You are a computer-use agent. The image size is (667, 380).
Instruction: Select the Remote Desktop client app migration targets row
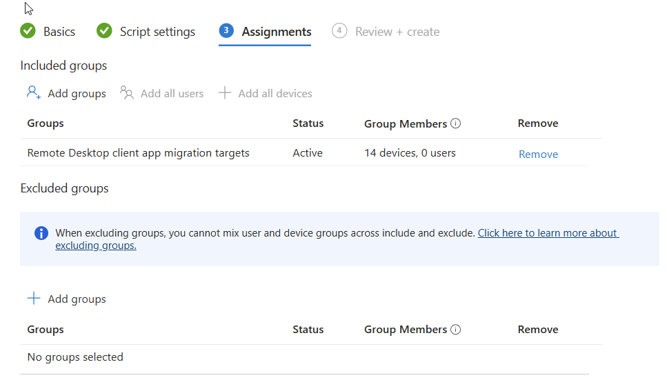138,153
